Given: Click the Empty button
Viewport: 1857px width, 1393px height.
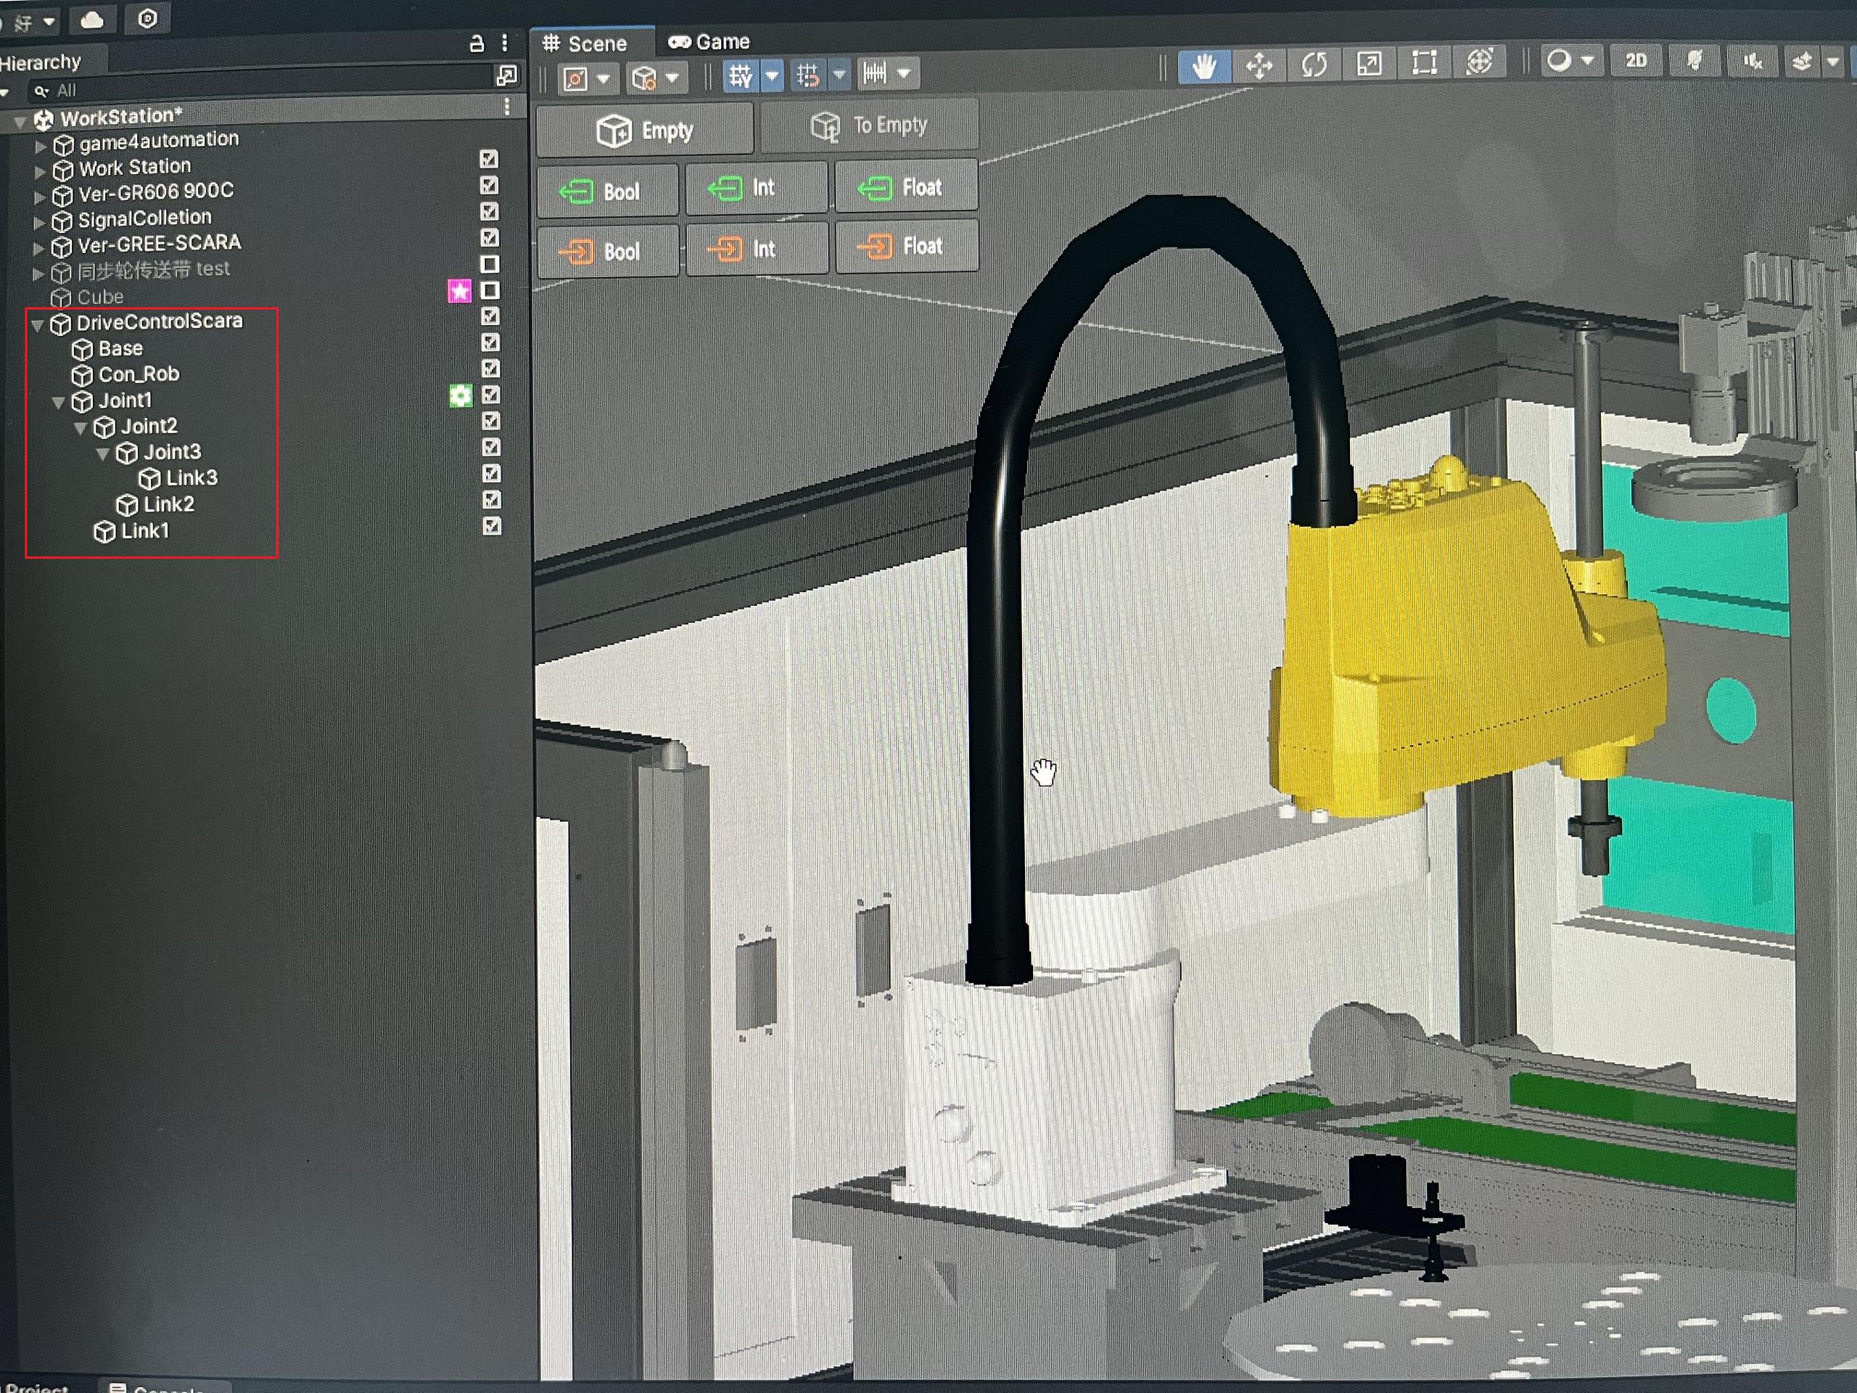Looking at the screenshot, I should click(x=645, y=130).
